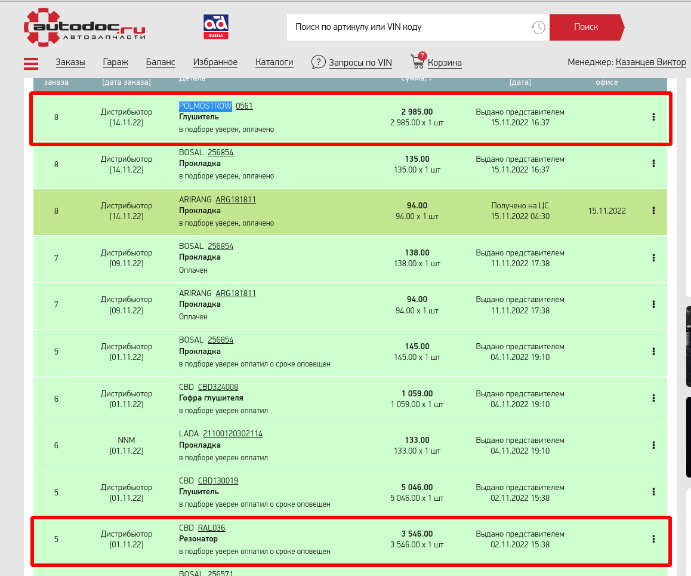Viewport: 691px width, 576px height.
Task: Click article link 21100120302114
Action: pos(233,434)
